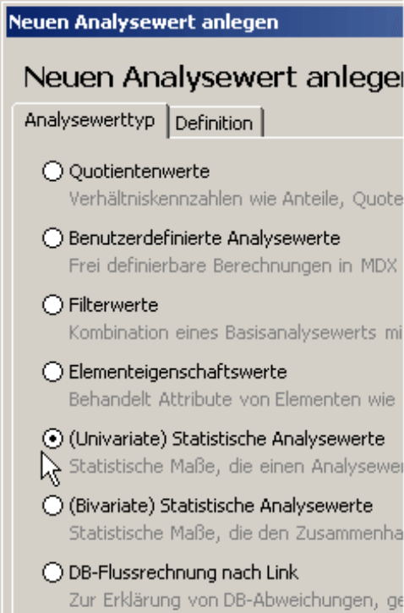This screenshot has height=613, width=404.
Task: Click the Filterwerte label text
Action: click(x=113, y=305)
